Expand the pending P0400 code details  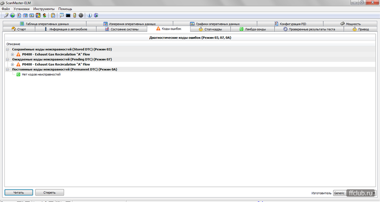[x=12, y=64]
